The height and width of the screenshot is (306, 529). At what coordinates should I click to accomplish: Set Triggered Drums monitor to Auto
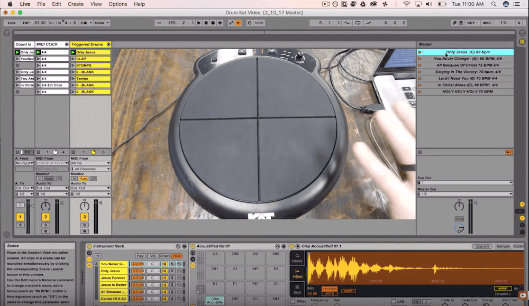[x=84, y=179]
